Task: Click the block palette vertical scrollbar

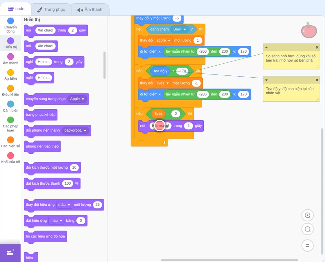Action: pyautogui.click(x=104, y=65)
